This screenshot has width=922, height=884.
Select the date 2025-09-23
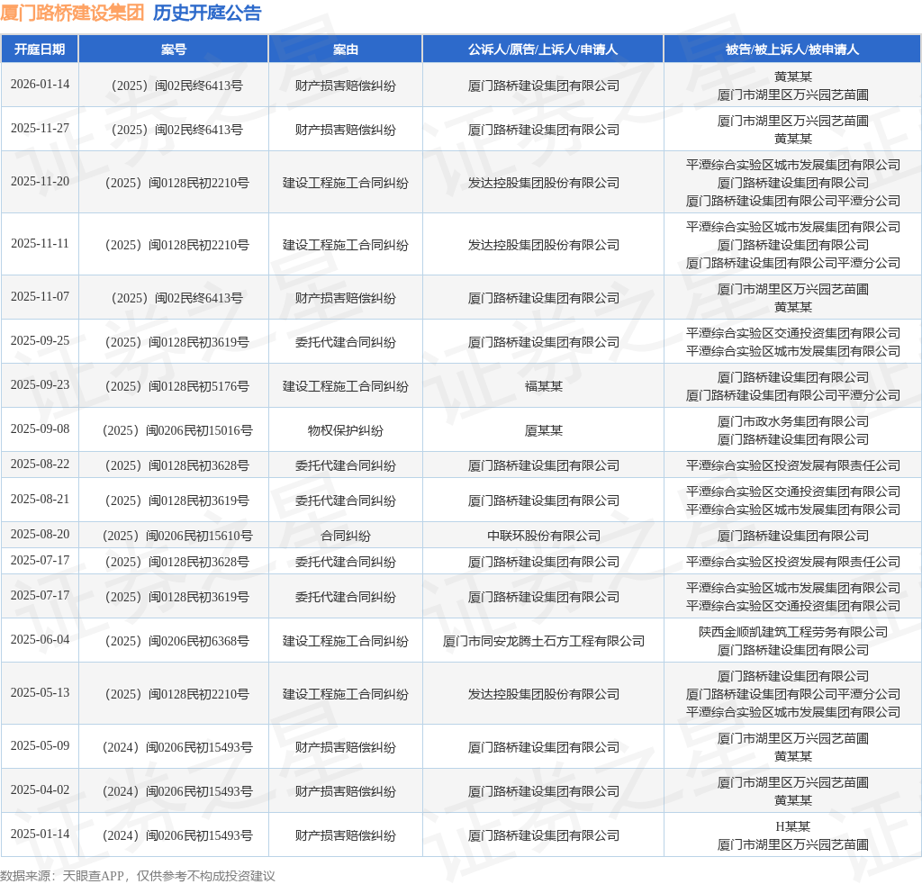(x=40, y=385)
